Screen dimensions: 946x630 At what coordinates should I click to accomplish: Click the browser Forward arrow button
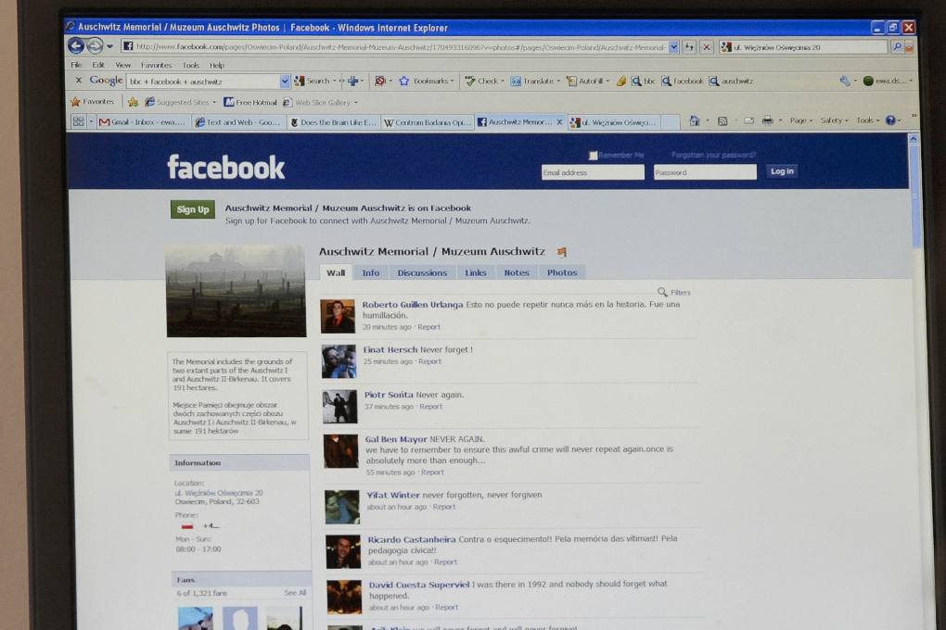pos(95,45)
